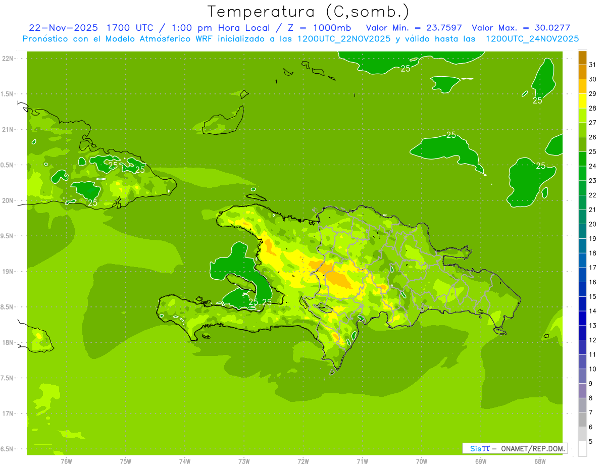Pick teal legend swatch between 19 and 20
The height and width of the screenshot is (468, 606).
(x=582, y=231)
